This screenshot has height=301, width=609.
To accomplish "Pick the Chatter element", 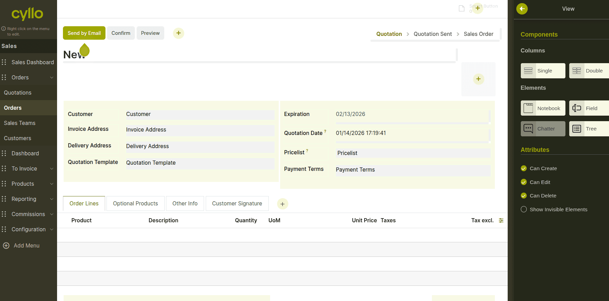I will pyautogui.click(x=543, y=129).
